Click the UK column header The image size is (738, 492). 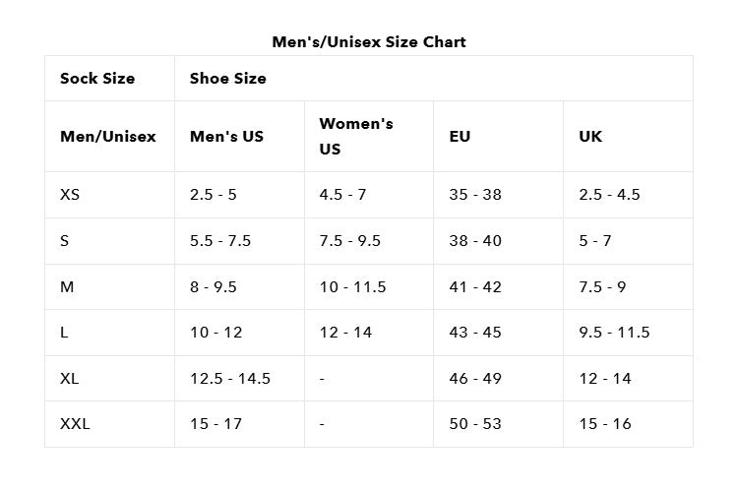point(590,136)
